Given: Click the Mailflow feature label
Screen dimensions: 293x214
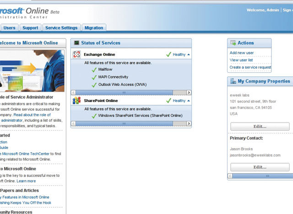Looking at the screenshot, I should click(x=105, y=70).
